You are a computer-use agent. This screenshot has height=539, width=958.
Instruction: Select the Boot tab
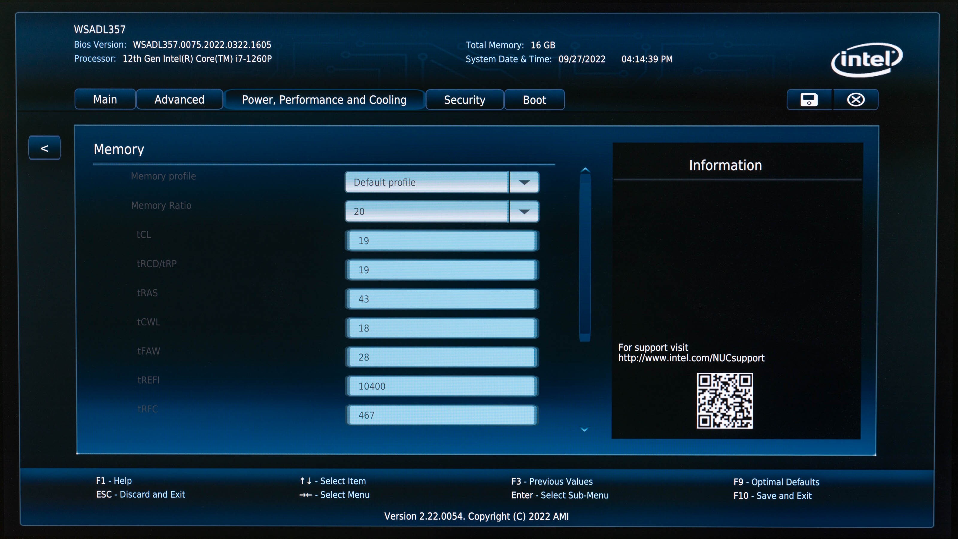(534, 100)
